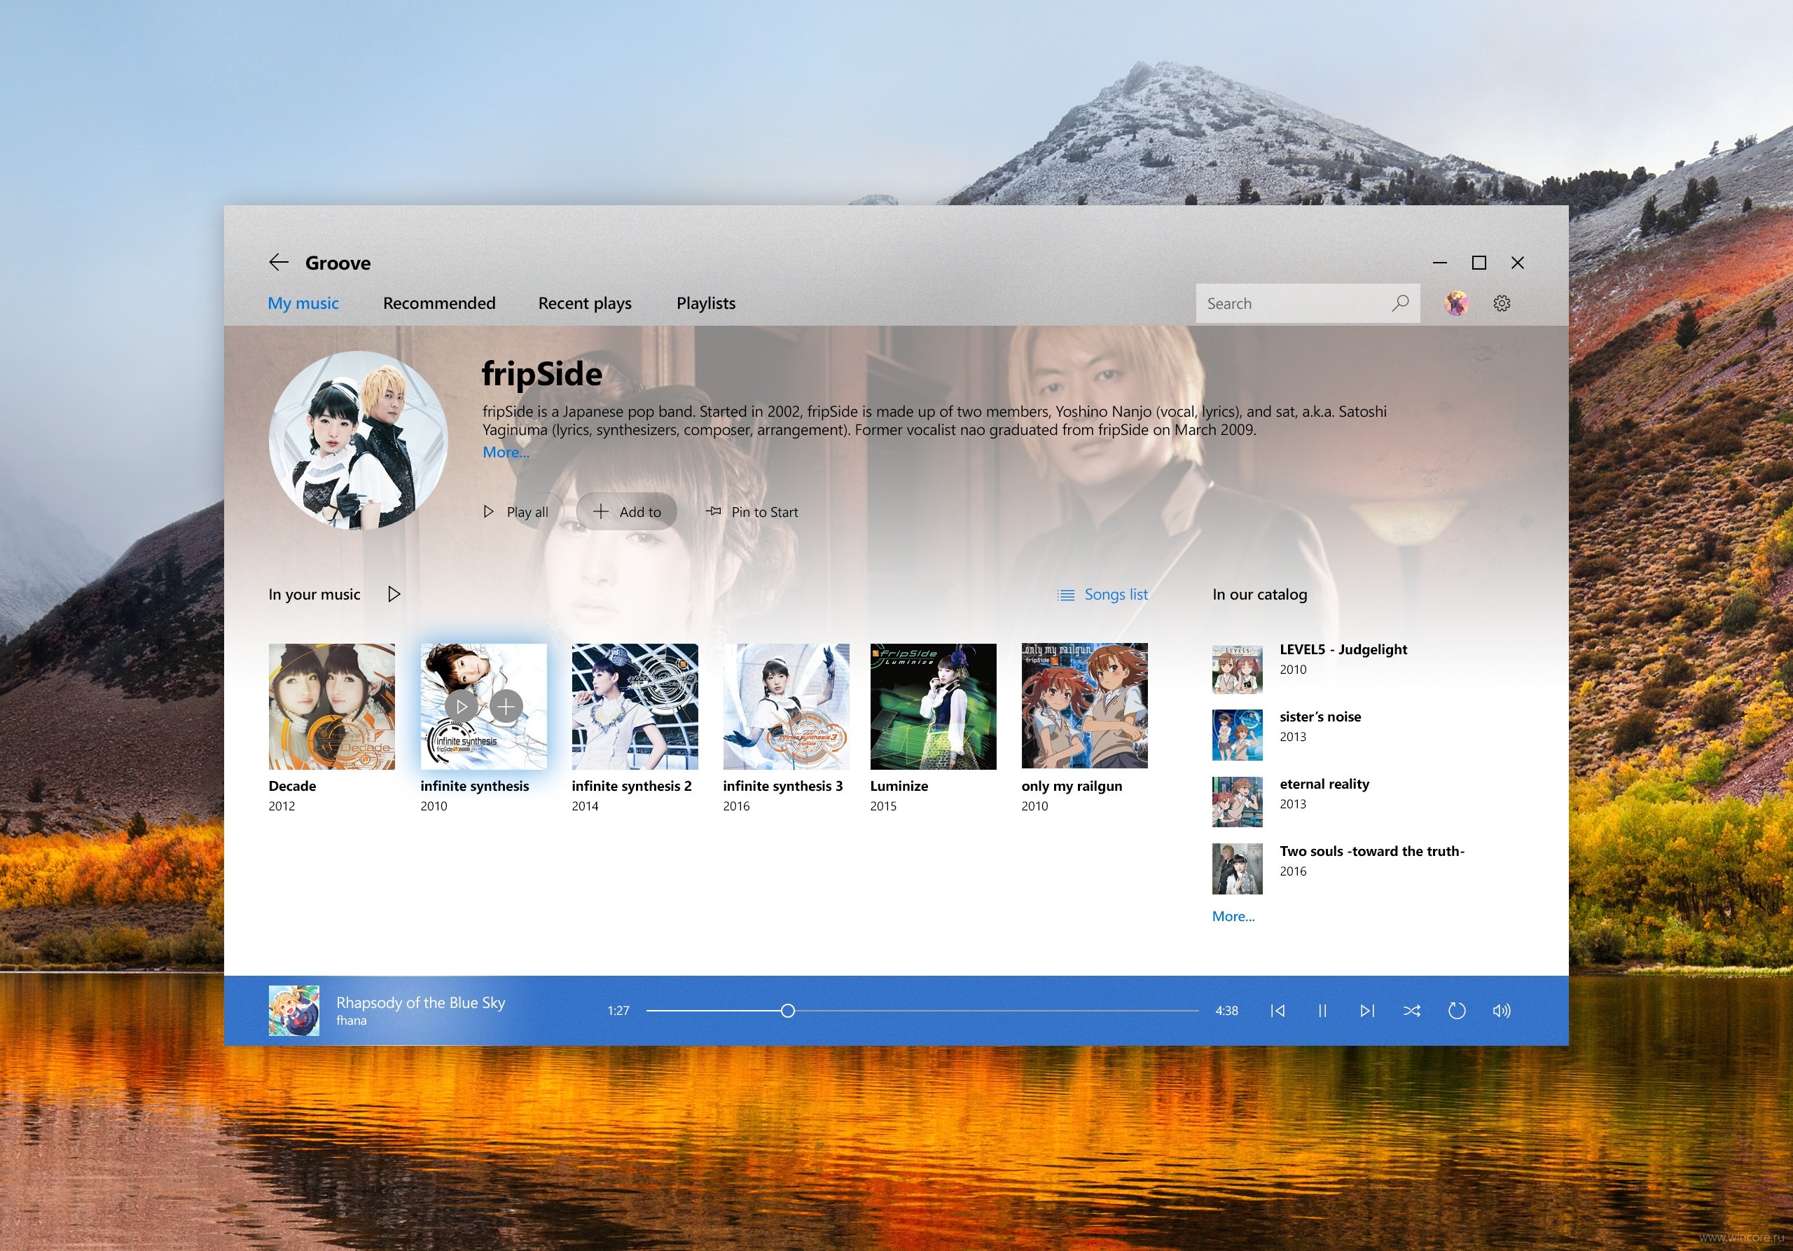Play the infinite synthesis album overlay button
Viewport: 1793px width, 1251px height.
point(462,707)
